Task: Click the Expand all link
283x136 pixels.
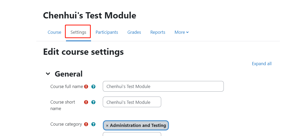Action: click(x=262, y=64)
